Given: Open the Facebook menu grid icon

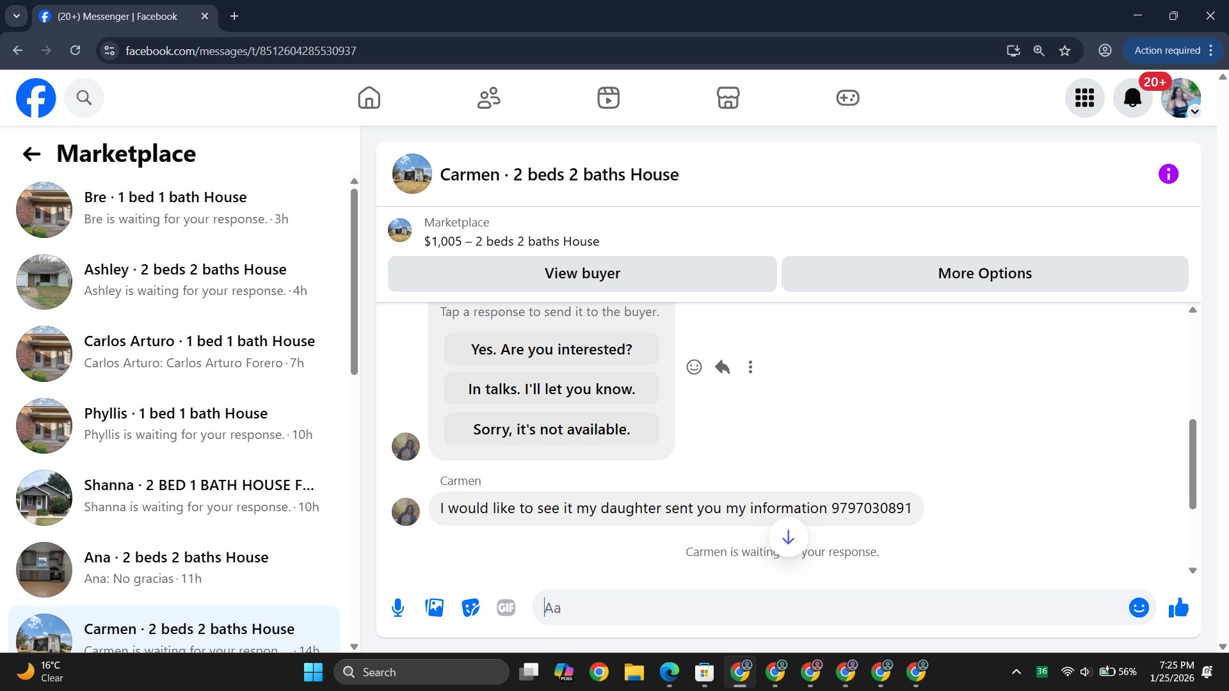Looking at the screenshot, I should click(1085, 98).
